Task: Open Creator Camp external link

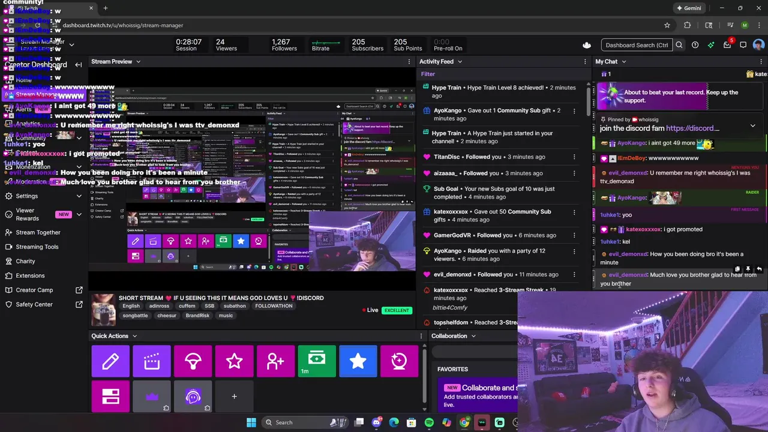Action: tap(79, 290)
